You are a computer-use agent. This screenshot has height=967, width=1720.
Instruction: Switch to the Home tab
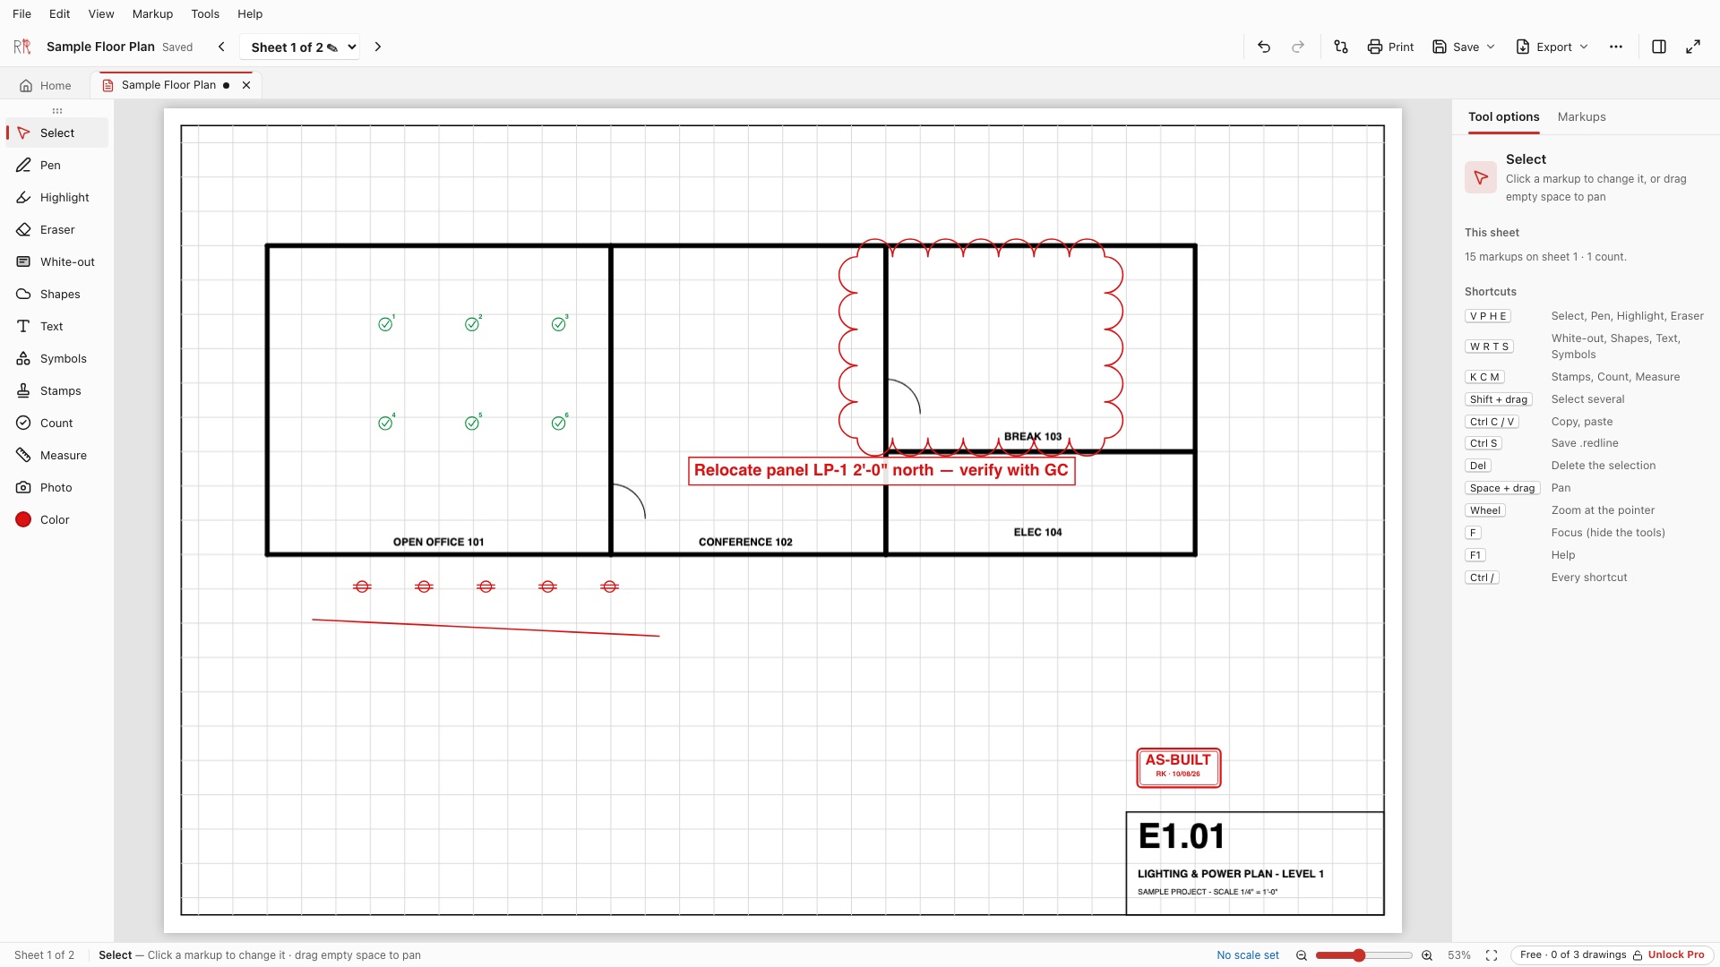[45, 85]
